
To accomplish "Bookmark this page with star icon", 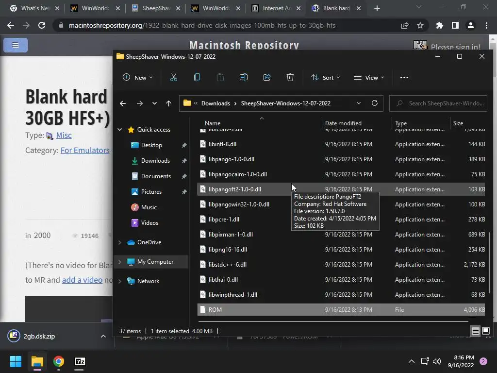I will pos(420,25).
